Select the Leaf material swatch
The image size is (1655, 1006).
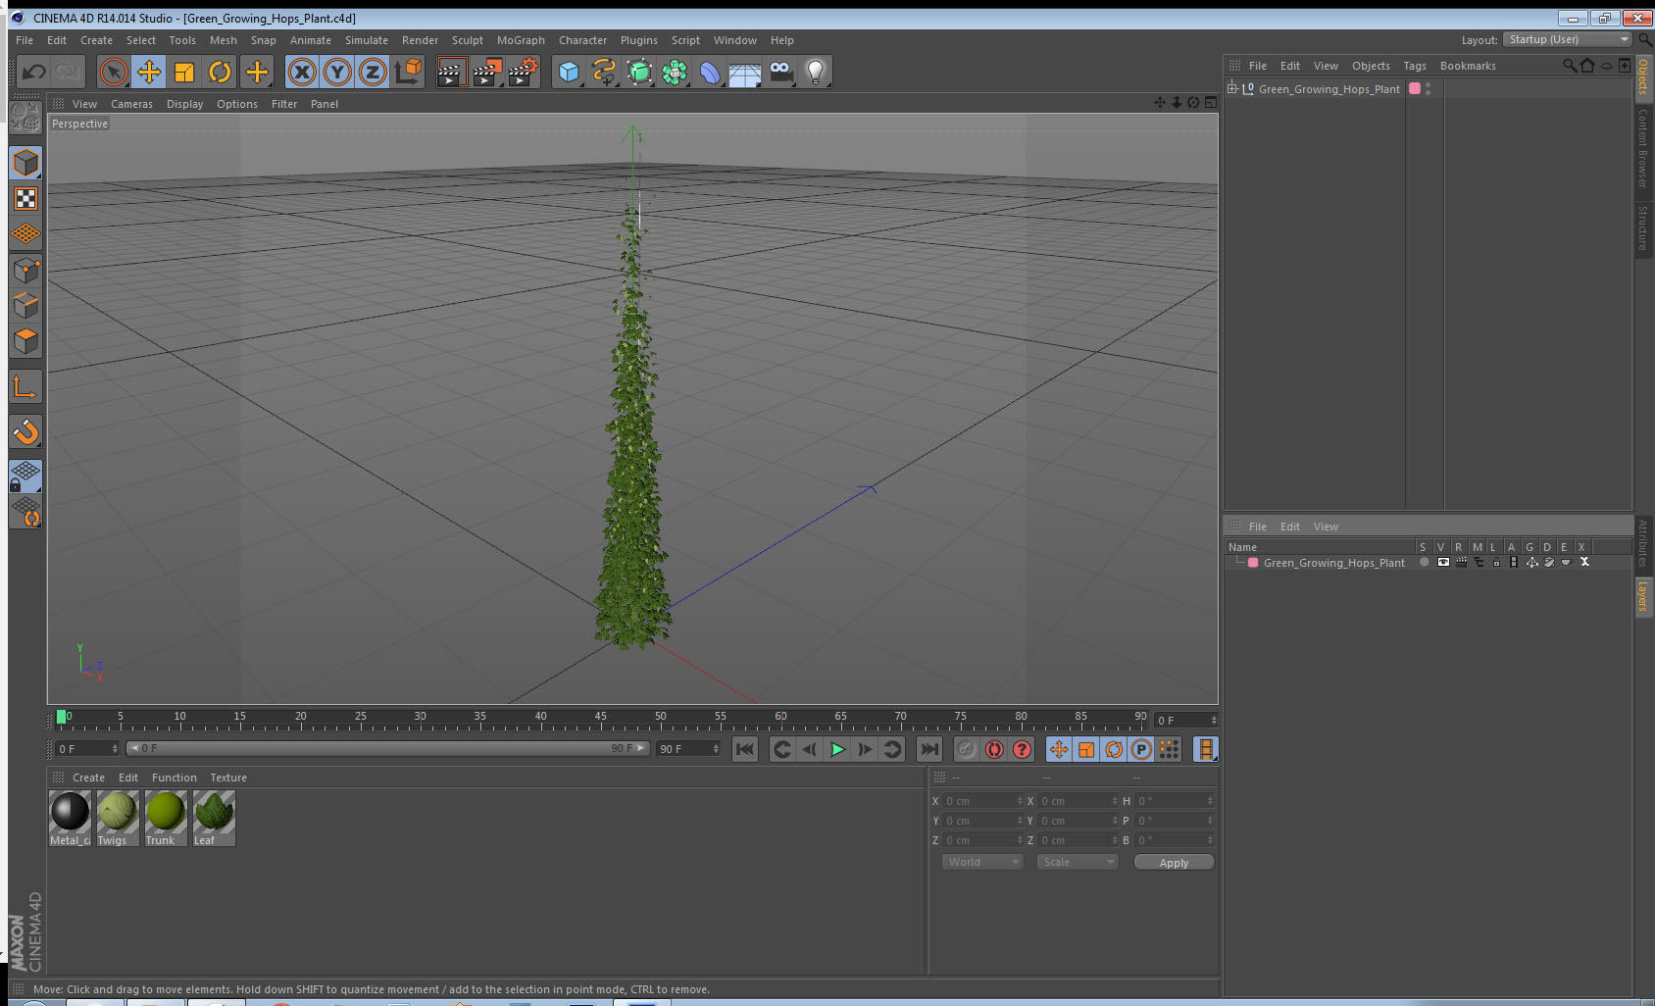tap(214, 818)
